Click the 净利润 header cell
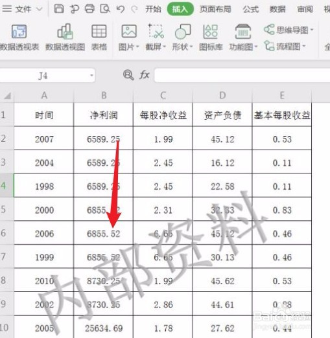The image size is (330, 338). 104,115
